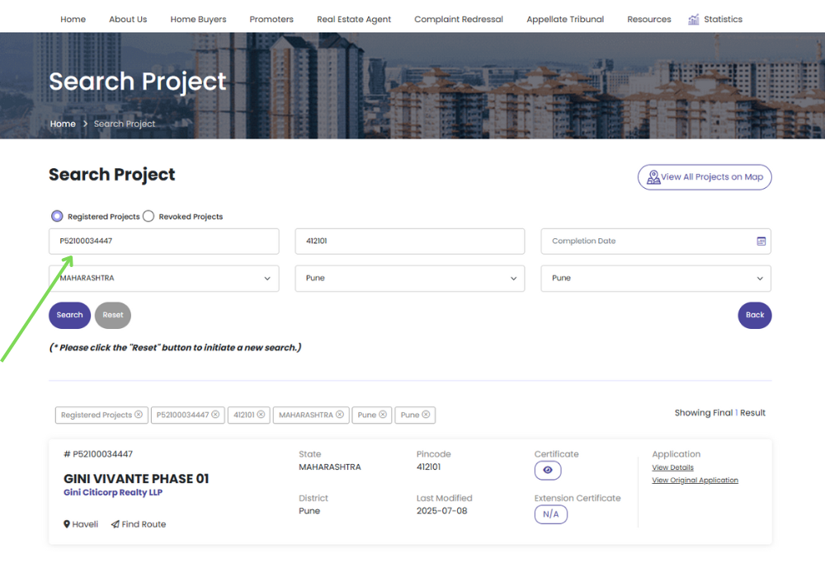Click View Original Application link
Image resolution: width=825 pixels, height=577 pixels.
(x=695, y=480)
